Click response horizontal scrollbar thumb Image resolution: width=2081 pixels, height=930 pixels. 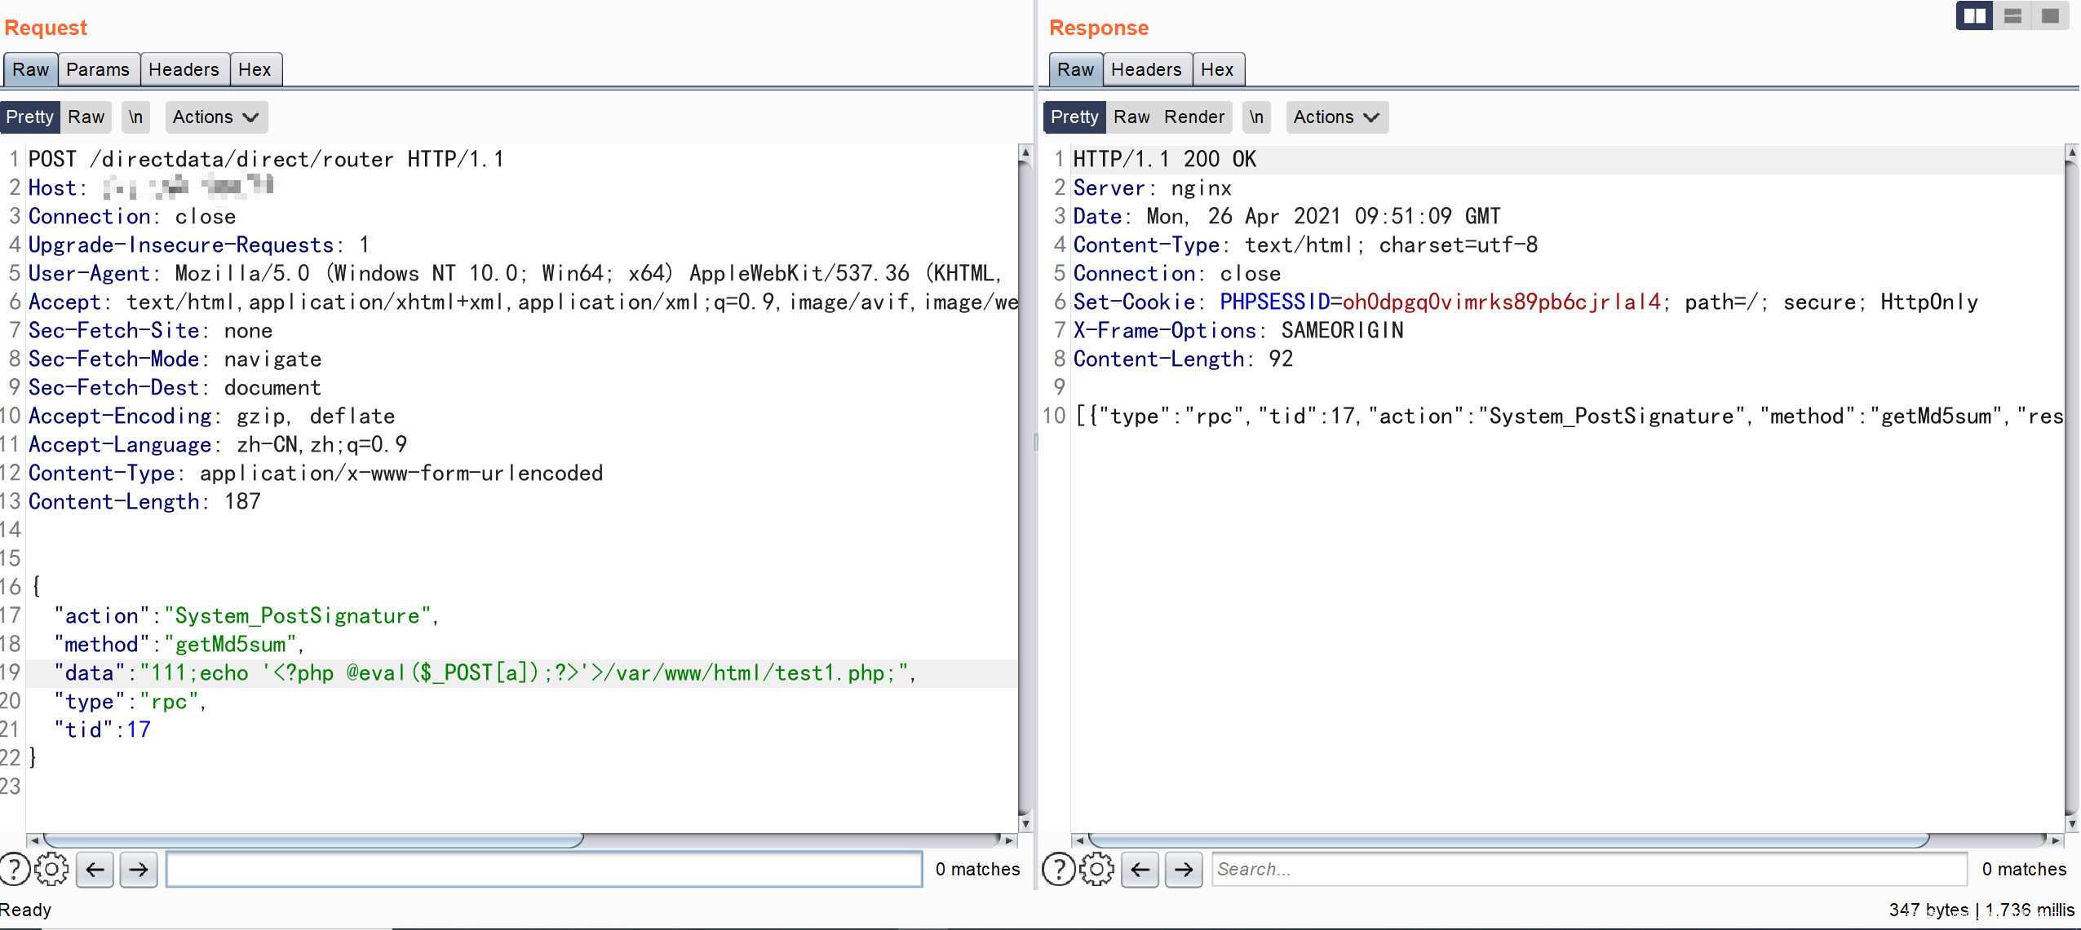[x=1509, y=840]
